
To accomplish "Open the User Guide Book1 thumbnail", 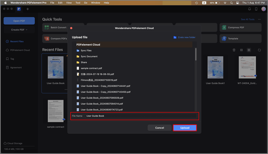I will coord(215,67).
